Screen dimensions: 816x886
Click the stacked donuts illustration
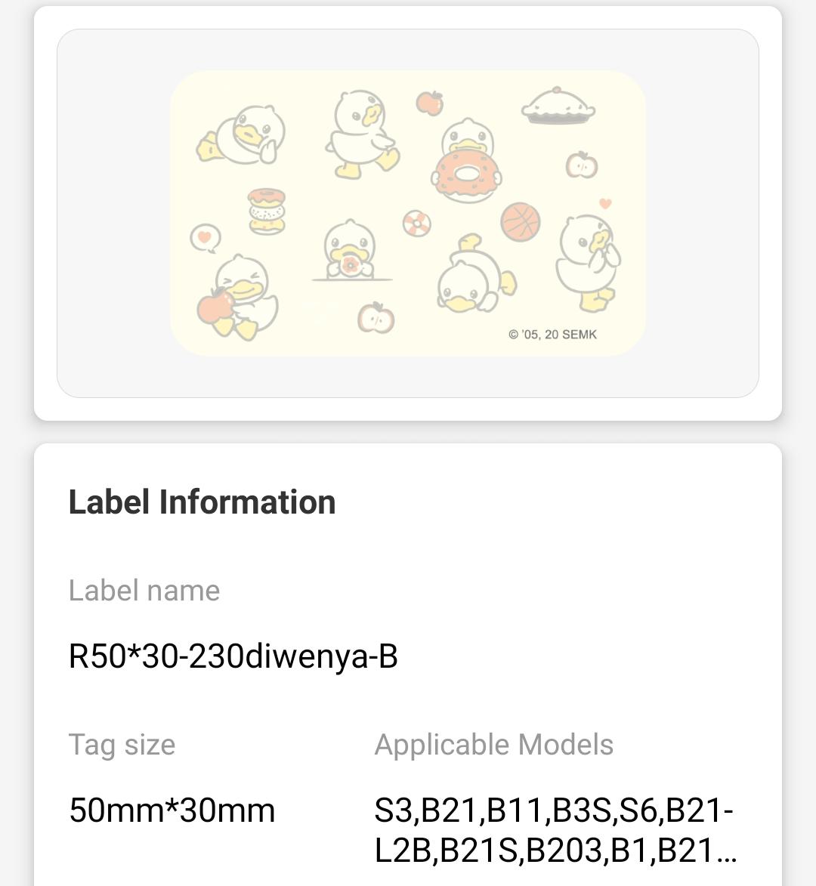coord(267,211)
